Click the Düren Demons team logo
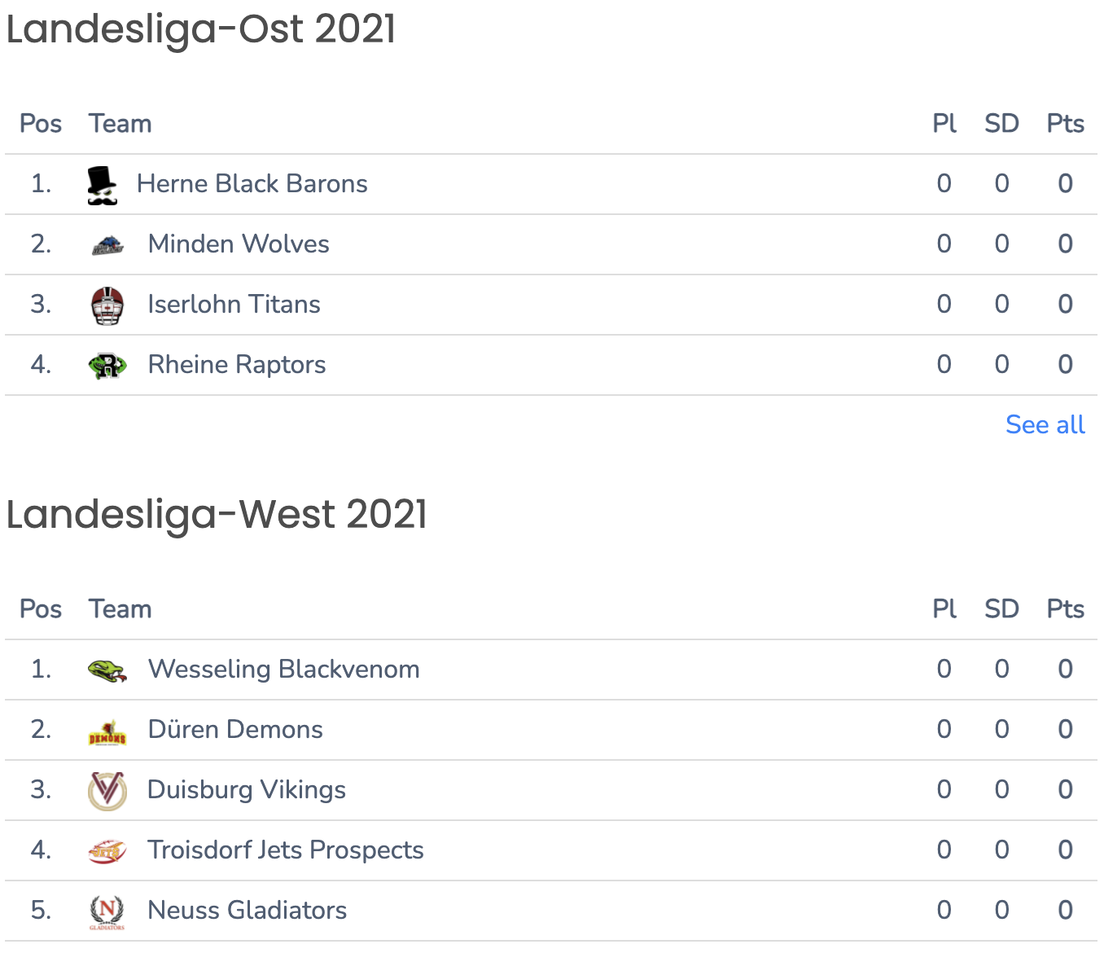Screen dimensions: 1104x953 tap(107, 732)
